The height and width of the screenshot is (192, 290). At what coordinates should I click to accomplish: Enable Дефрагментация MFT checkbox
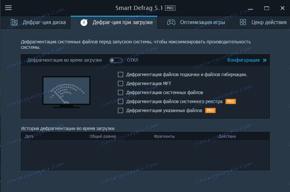121,83
